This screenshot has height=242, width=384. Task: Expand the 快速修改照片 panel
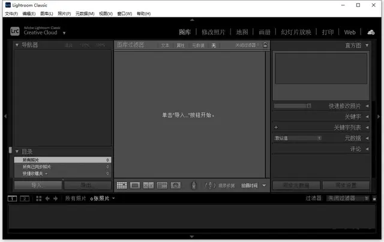coord(367,106)
